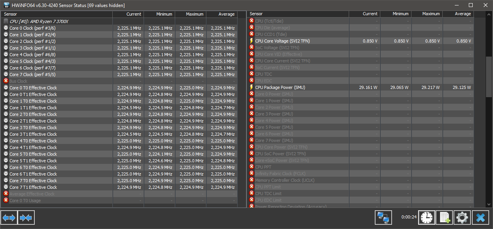Select the Core 7 Clock (perf #5/5) row
This screenshot has width=493, height=229.
pos(119,75)
